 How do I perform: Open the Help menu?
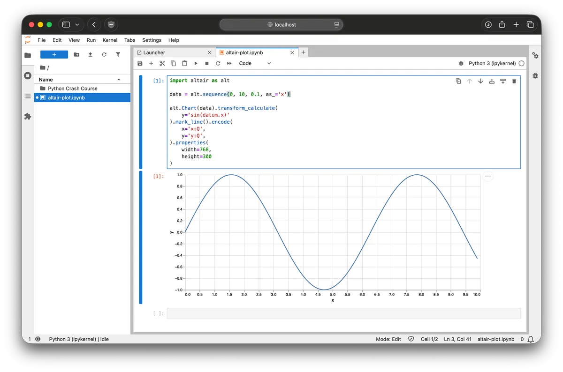coord(174,40)
